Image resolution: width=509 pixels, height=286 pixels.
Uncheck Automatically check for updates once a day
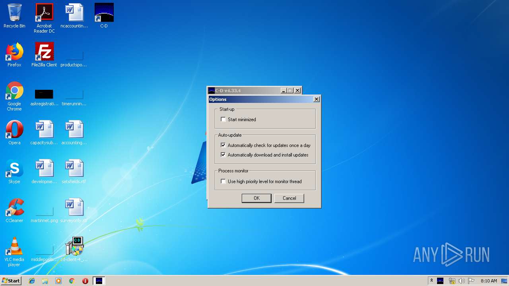(223, 145)
